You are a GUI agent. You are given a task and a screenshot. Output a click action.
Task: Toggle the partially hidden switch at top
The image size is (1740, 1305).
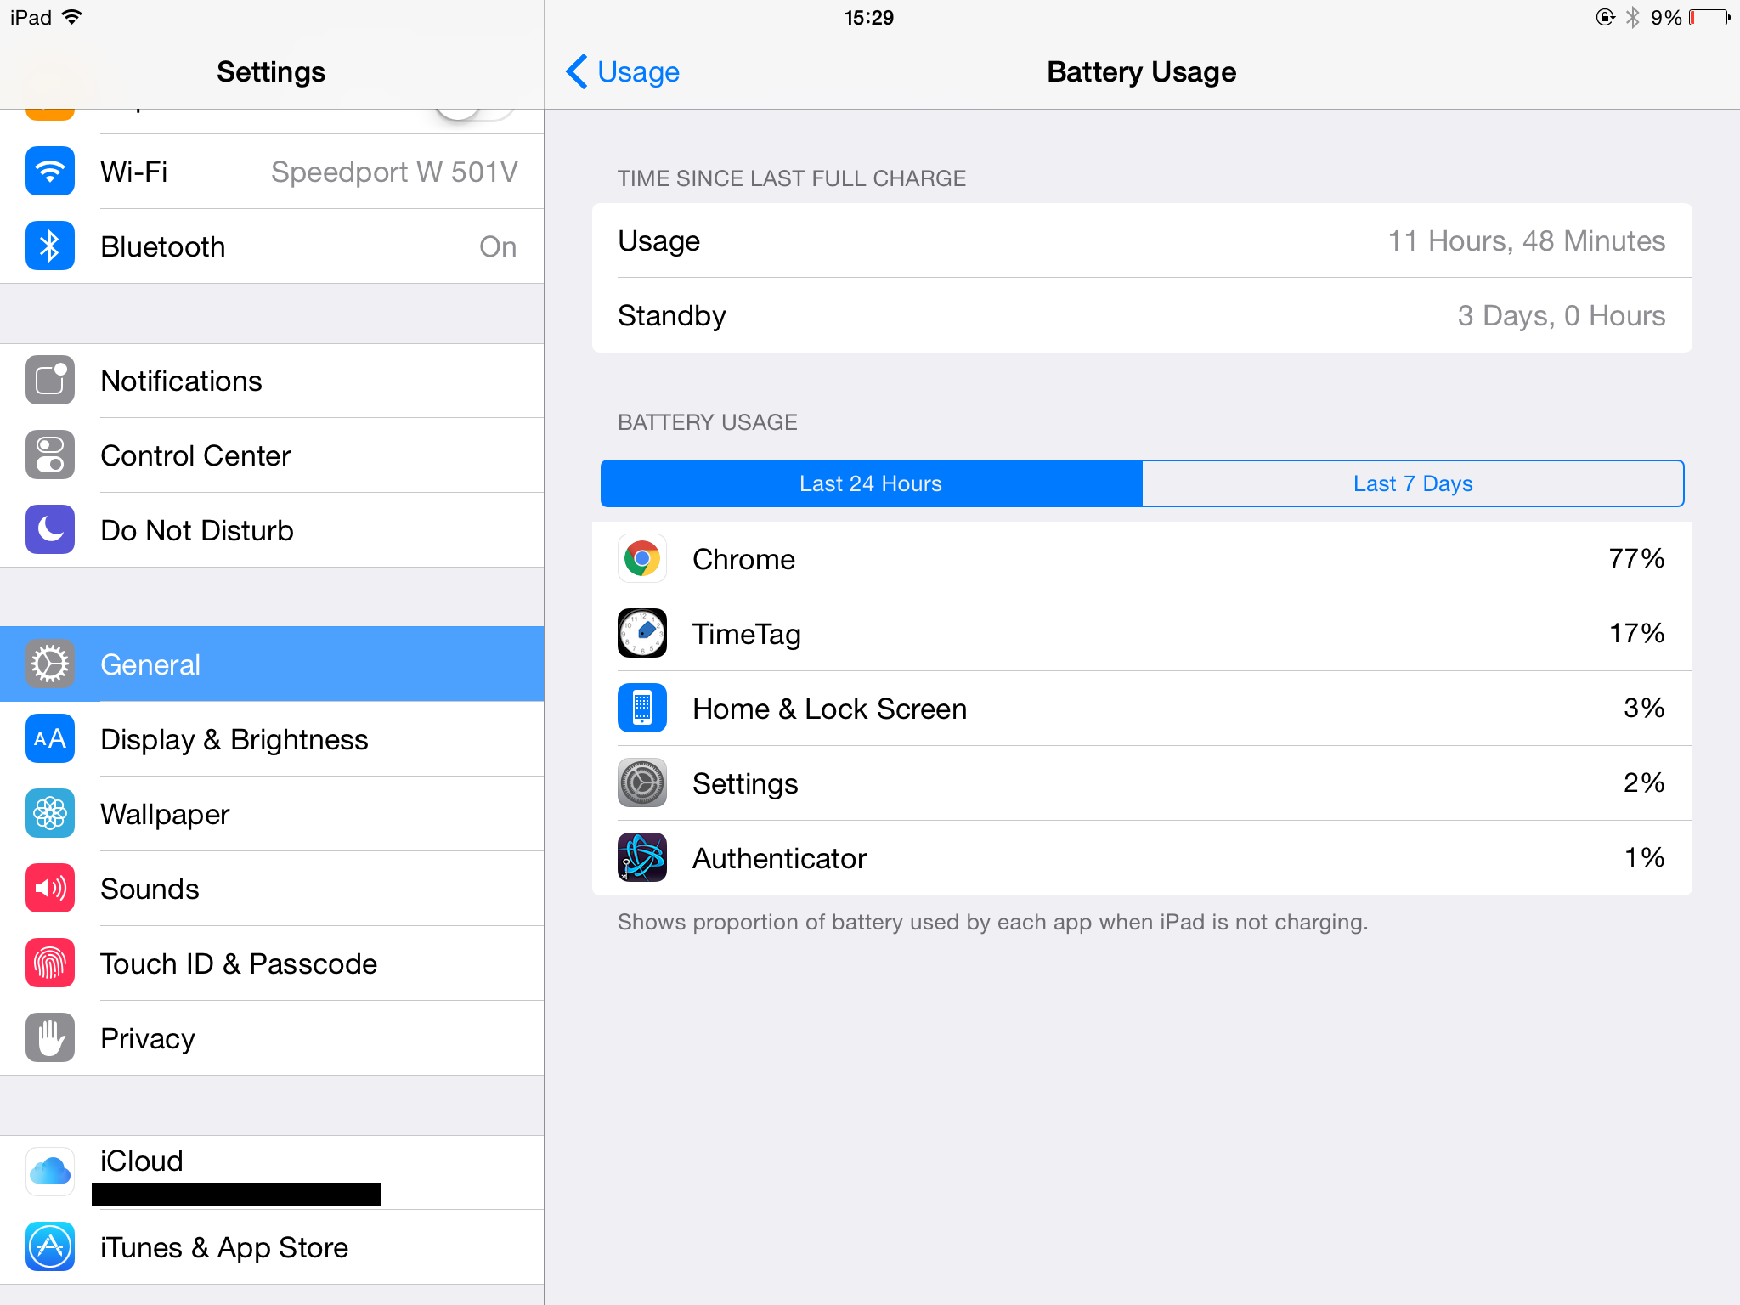474,114
